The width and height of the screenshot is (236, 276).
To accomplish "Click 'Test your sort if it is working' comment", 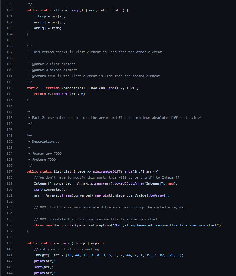I will pos(66,249).
